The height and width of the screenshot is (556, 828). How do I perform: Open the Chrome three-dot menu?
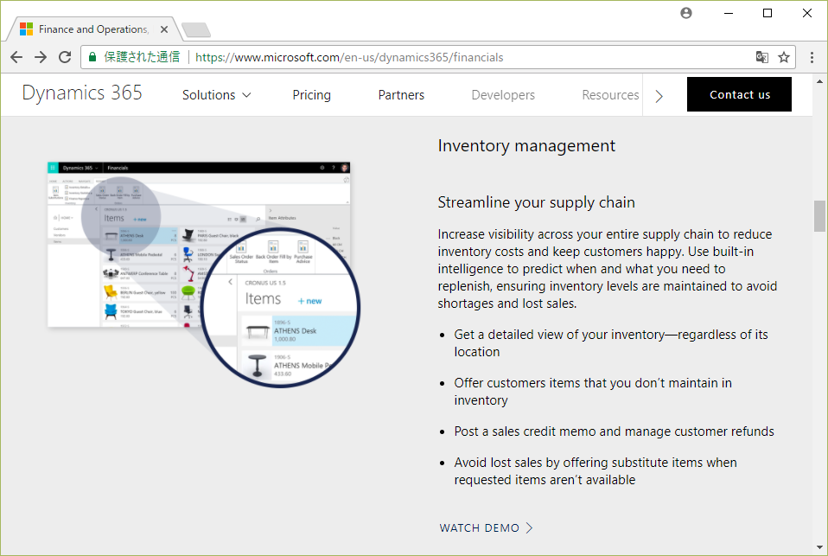[812, 57]
